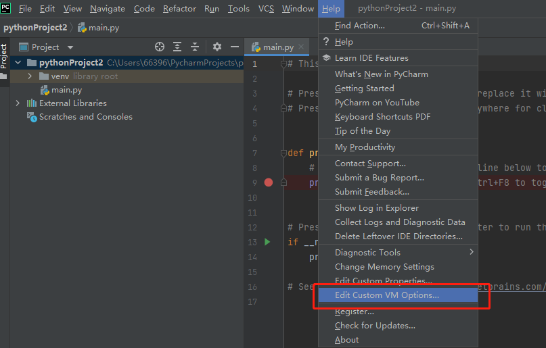Choose Delete Leftover IDE Directories
546x348 pixels.
coord(398,237)
